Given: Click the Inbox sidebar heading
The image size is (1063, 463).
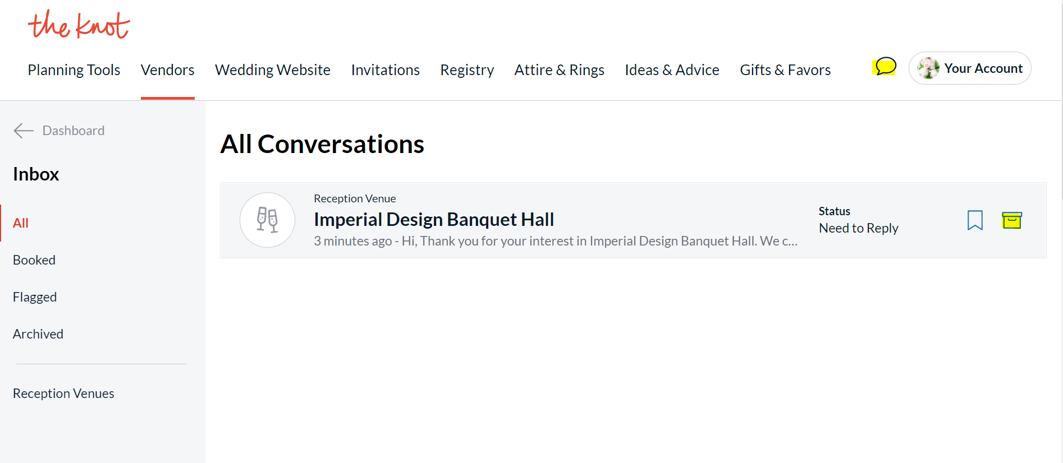Looking at the screenshot, I should point(36,174).
